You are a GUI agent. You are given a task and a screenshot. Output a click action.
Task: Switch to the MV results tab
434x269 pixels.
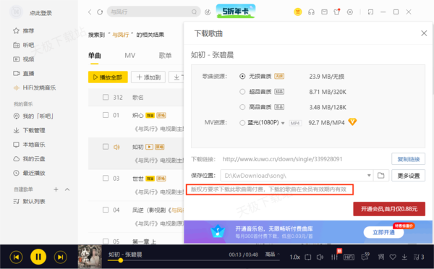click(x=129, y=56)
